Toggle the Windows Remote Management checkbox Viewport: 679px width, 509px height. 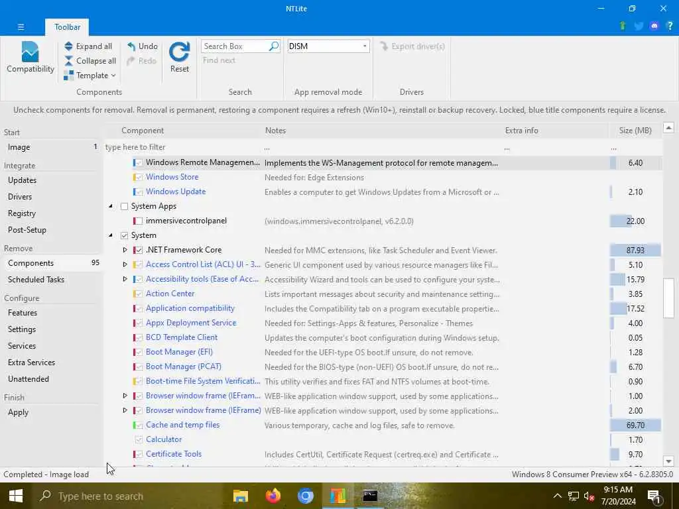click(x=139, y=163)
